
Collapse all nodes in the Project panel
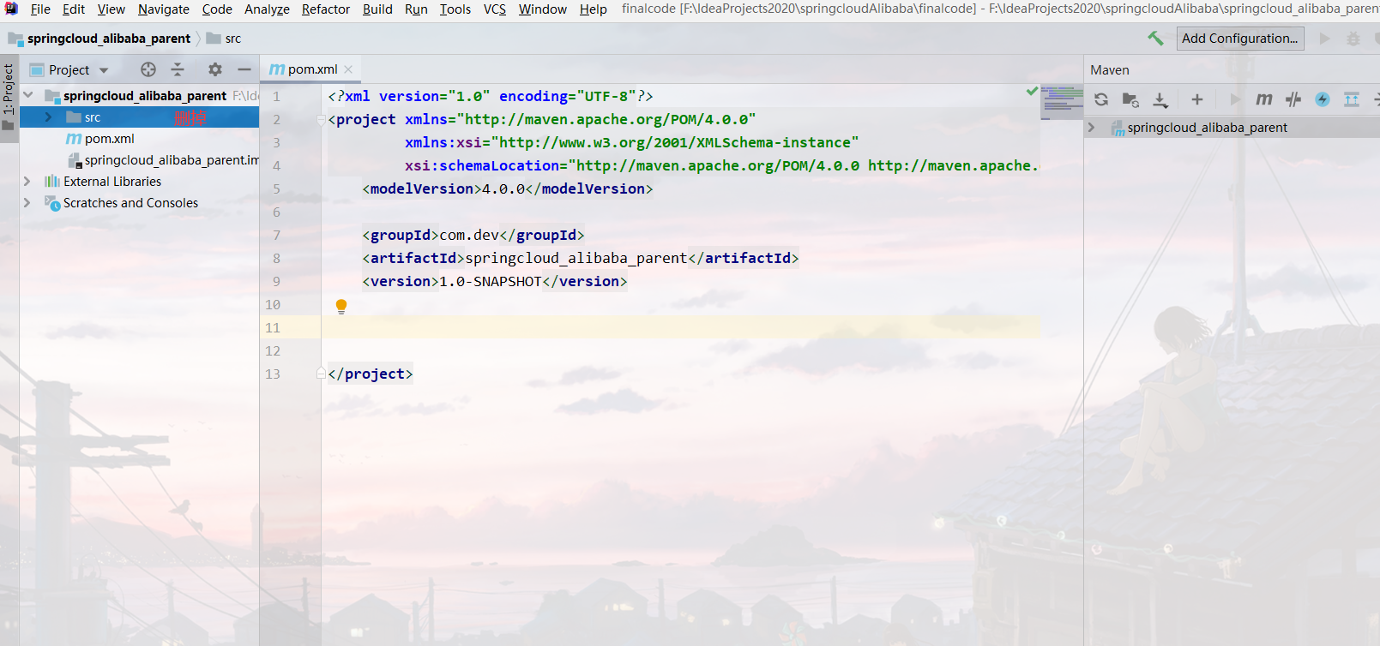(178, 69)
